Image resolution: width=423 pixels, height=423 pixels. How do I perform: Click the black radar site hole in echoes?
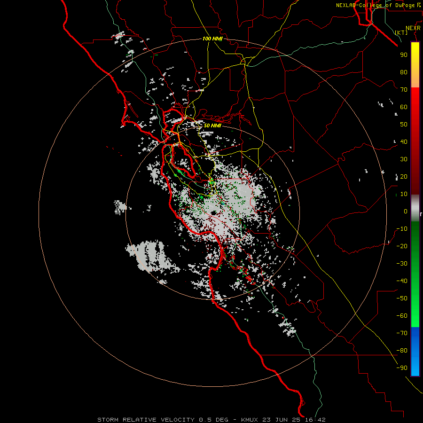click(214, 213)
